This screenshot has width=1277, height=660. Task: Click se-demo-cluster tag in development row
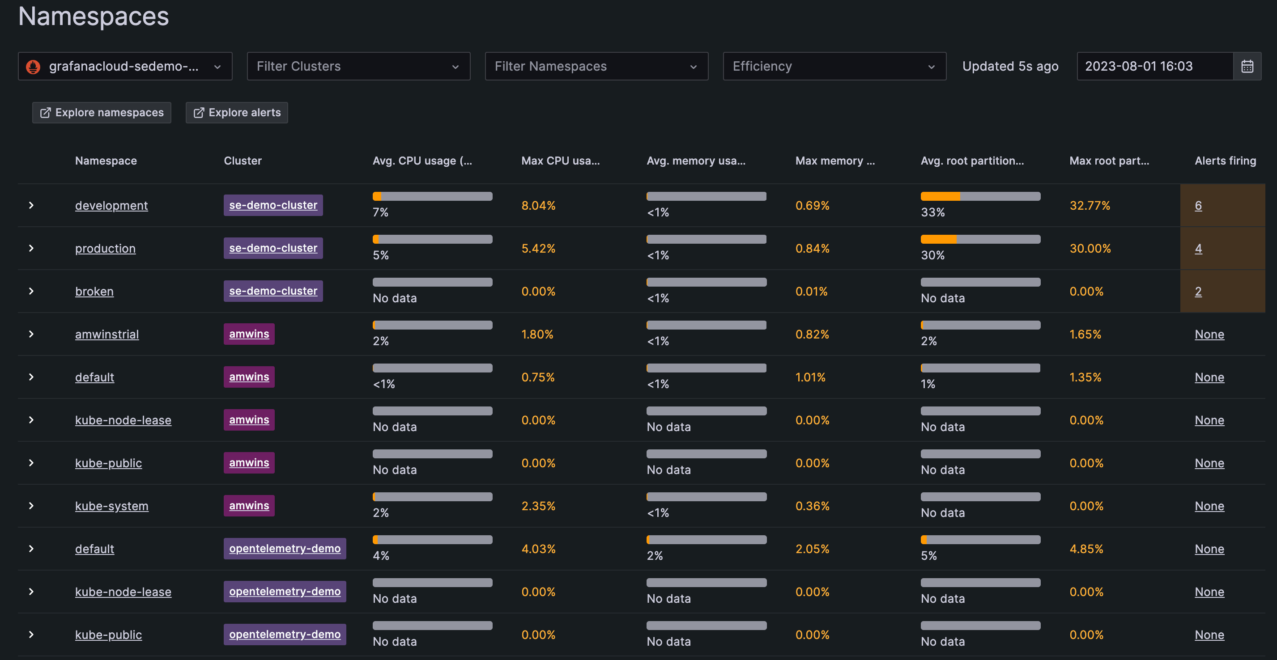click(x=273, y=205)
